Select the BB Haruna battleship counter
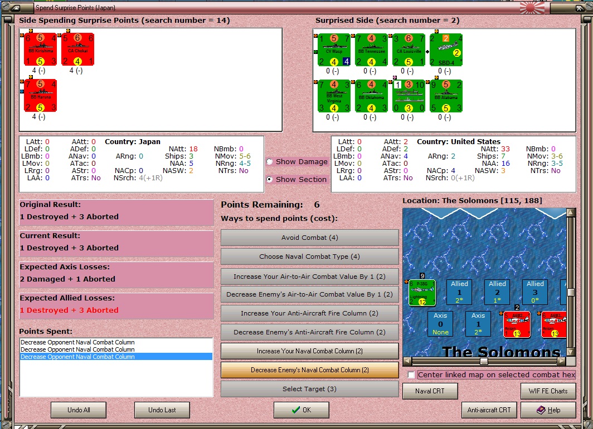The image size is (593, 429). coord(41,96)
